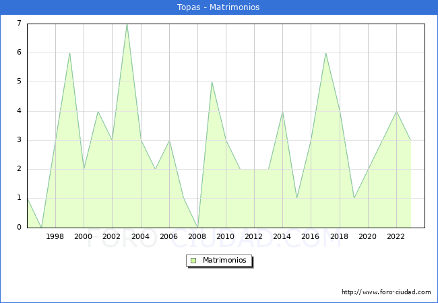
Task: Click the 7 y-axis label
Action: 19,23
